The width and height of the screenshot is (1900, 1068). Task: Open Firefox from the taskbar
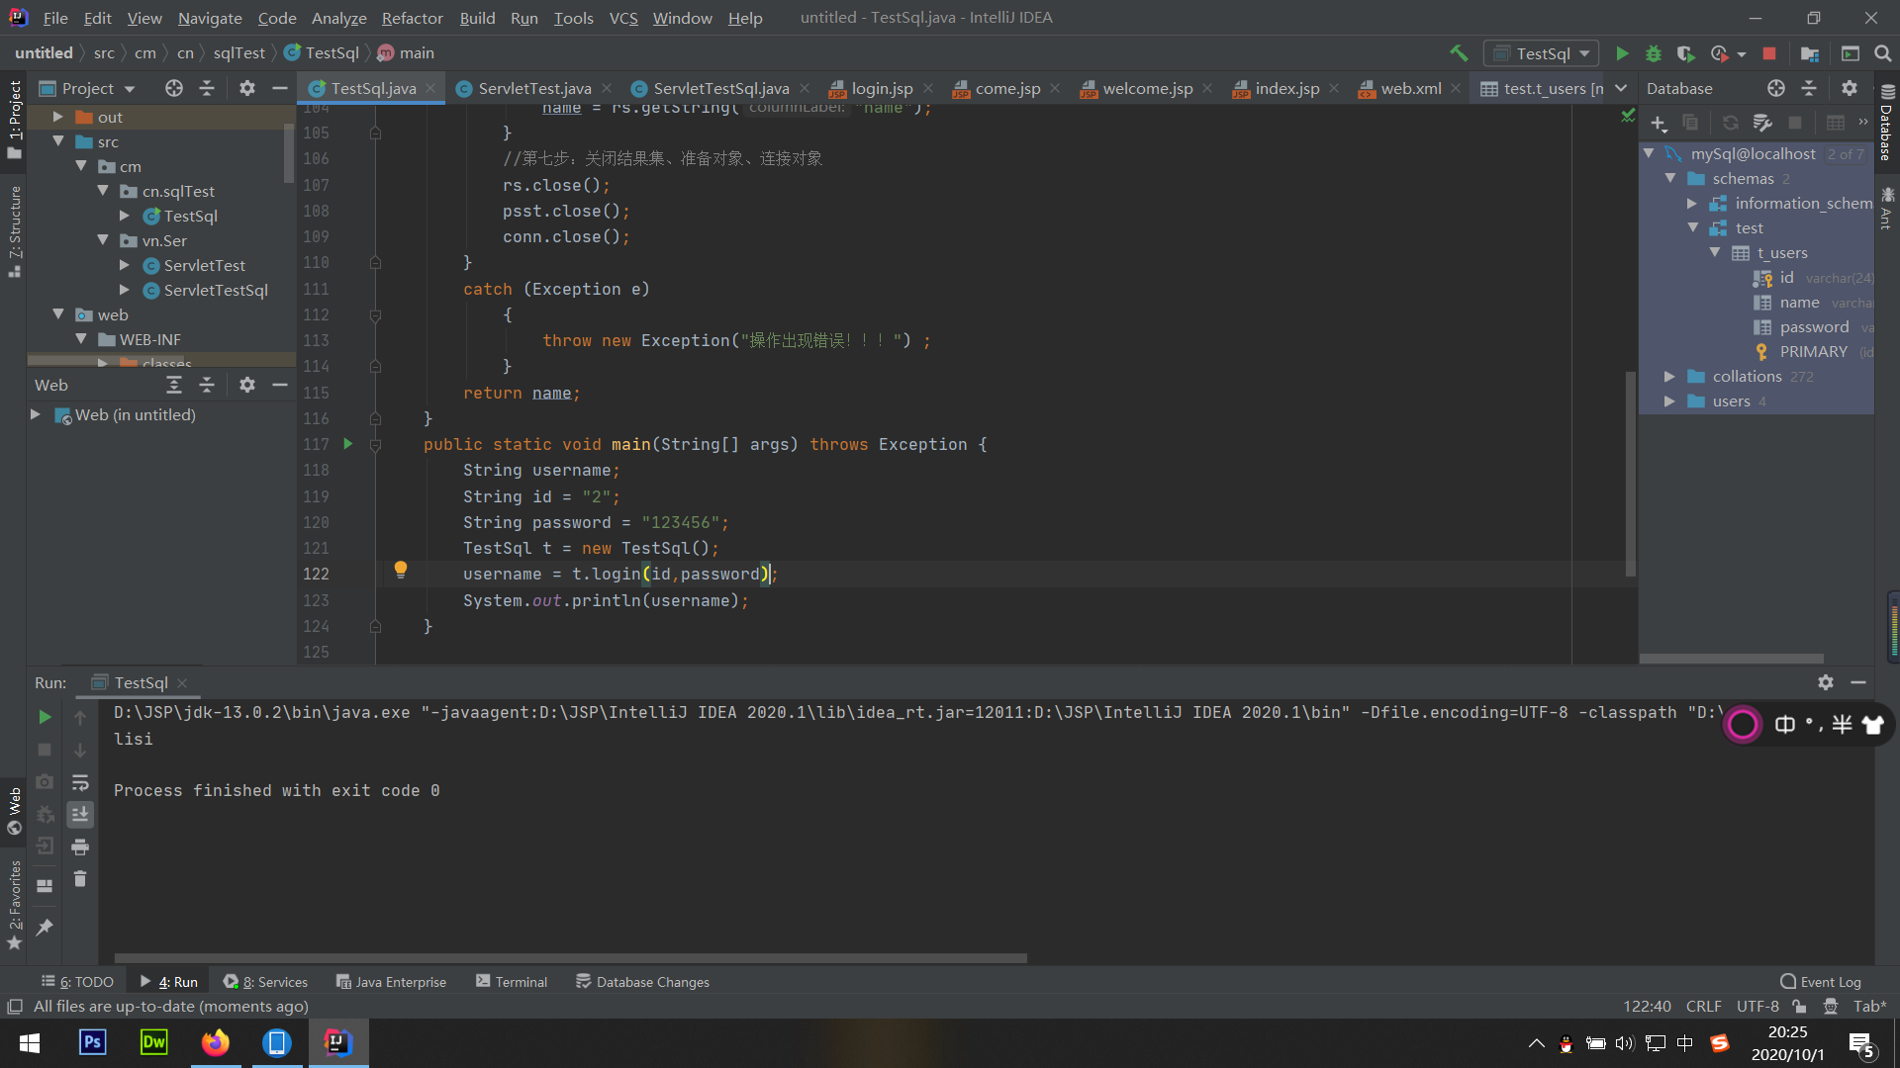click(x=215, y=1042)
